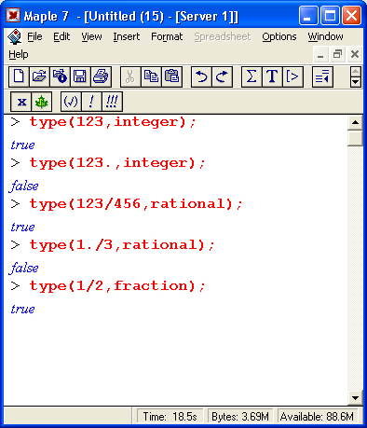Click the Bytes: 3.69M status bar field
The image size is (367, 428).
tap(240, 416)
